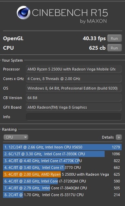Select the GFX Board Vega 8 field
Screen dimensions: 125x206
[74, 107]
